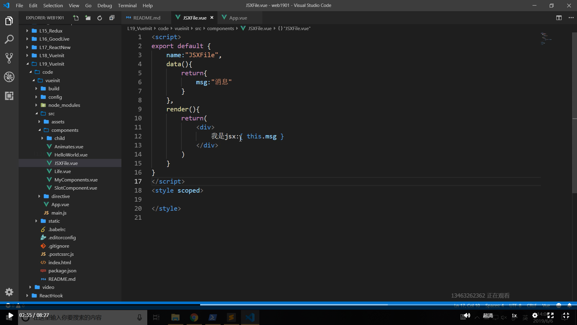This screenshot has width=577, height=325.
Task: Open the File menu
Action: [19, 5]
